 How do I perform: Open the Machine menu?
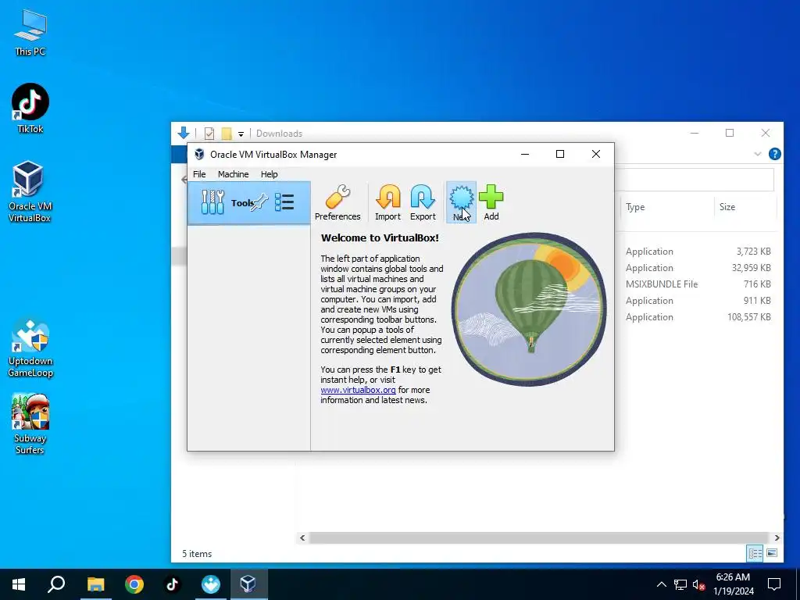point(233,174)
